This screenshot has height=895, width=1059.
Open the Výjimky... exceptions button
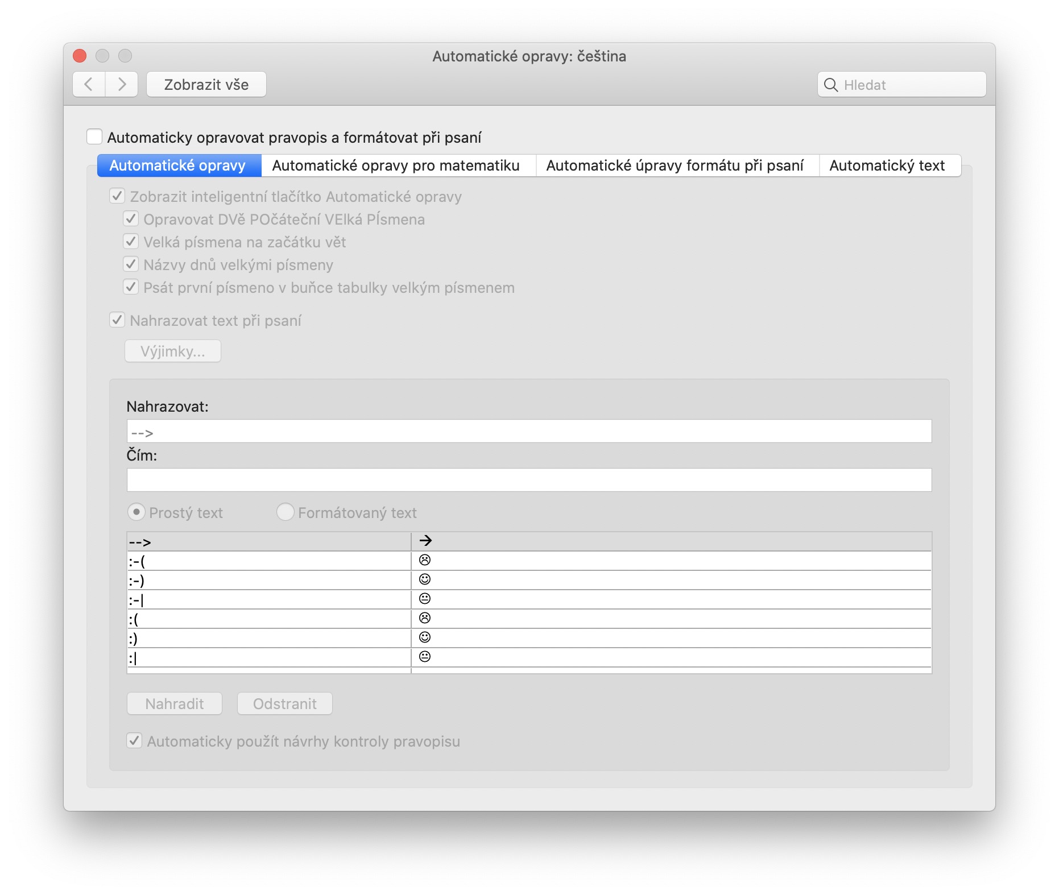pyautogui.click(x=173, y=351)
